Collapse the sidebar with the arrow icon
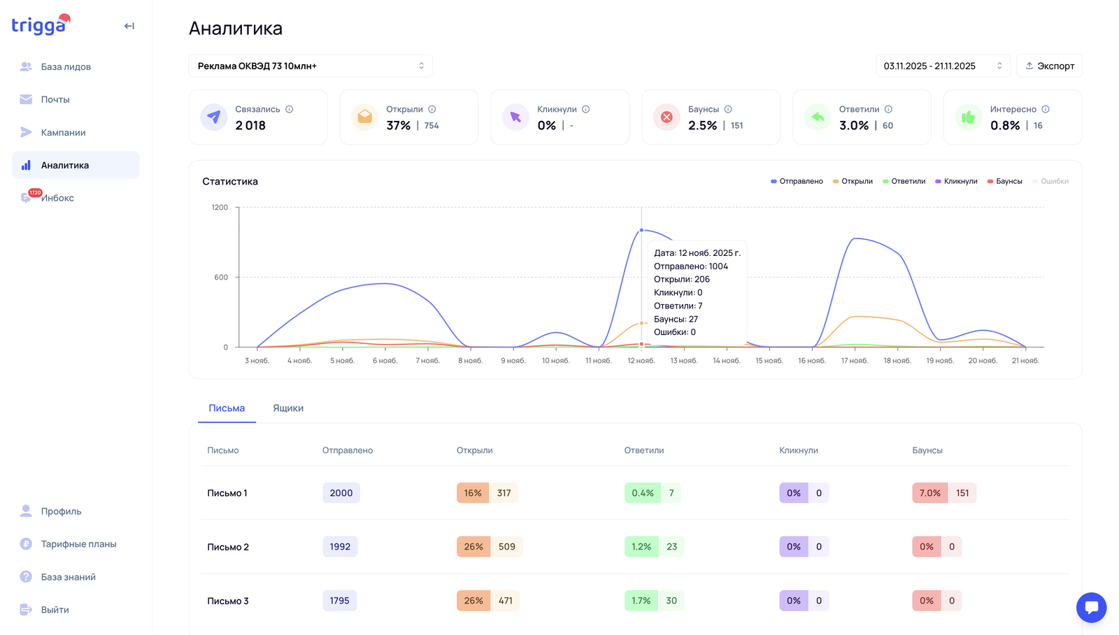Image resolution: width=1119 pixels, height=635 pixels. [x=129, y=27]
